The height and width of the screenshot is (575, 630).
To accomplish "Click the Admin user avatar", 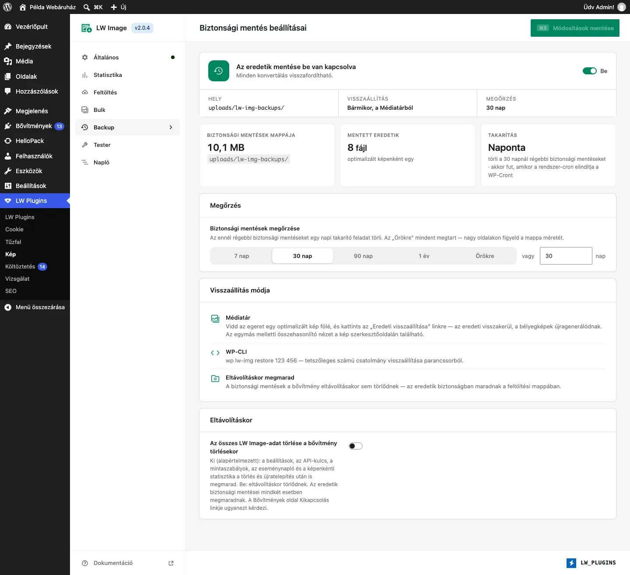I will pyautogui.click(x=622, y=7).
